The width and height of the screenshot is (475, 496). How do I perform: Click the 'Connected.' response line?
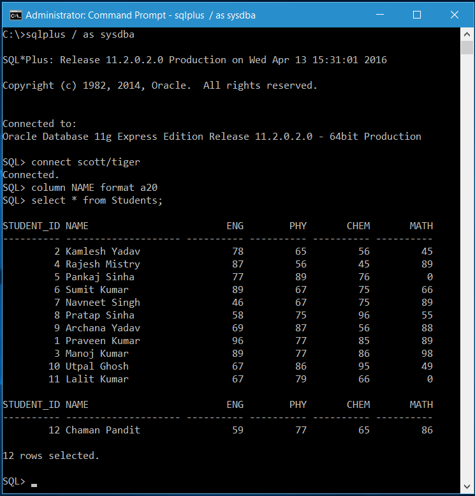click(x=31, y=175)
